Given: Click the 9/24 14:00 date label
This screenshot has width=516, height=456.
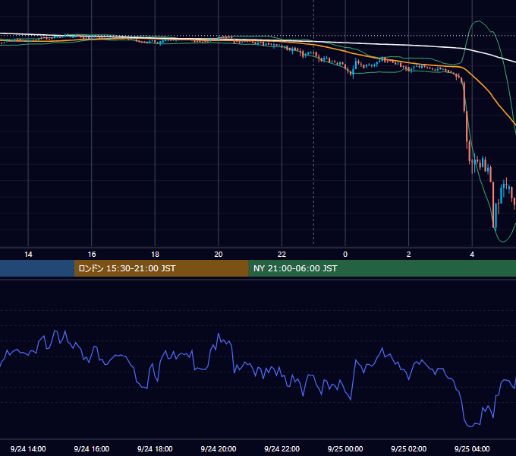Looking at the screenshot, I should pyautogui.click(x=28, y=448).
